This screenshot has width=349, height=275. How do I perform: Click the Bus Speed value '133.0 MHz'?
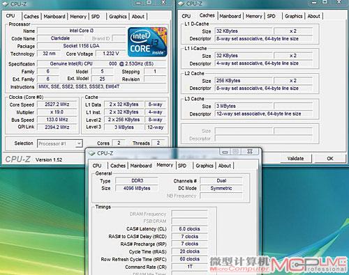(57, 120)
